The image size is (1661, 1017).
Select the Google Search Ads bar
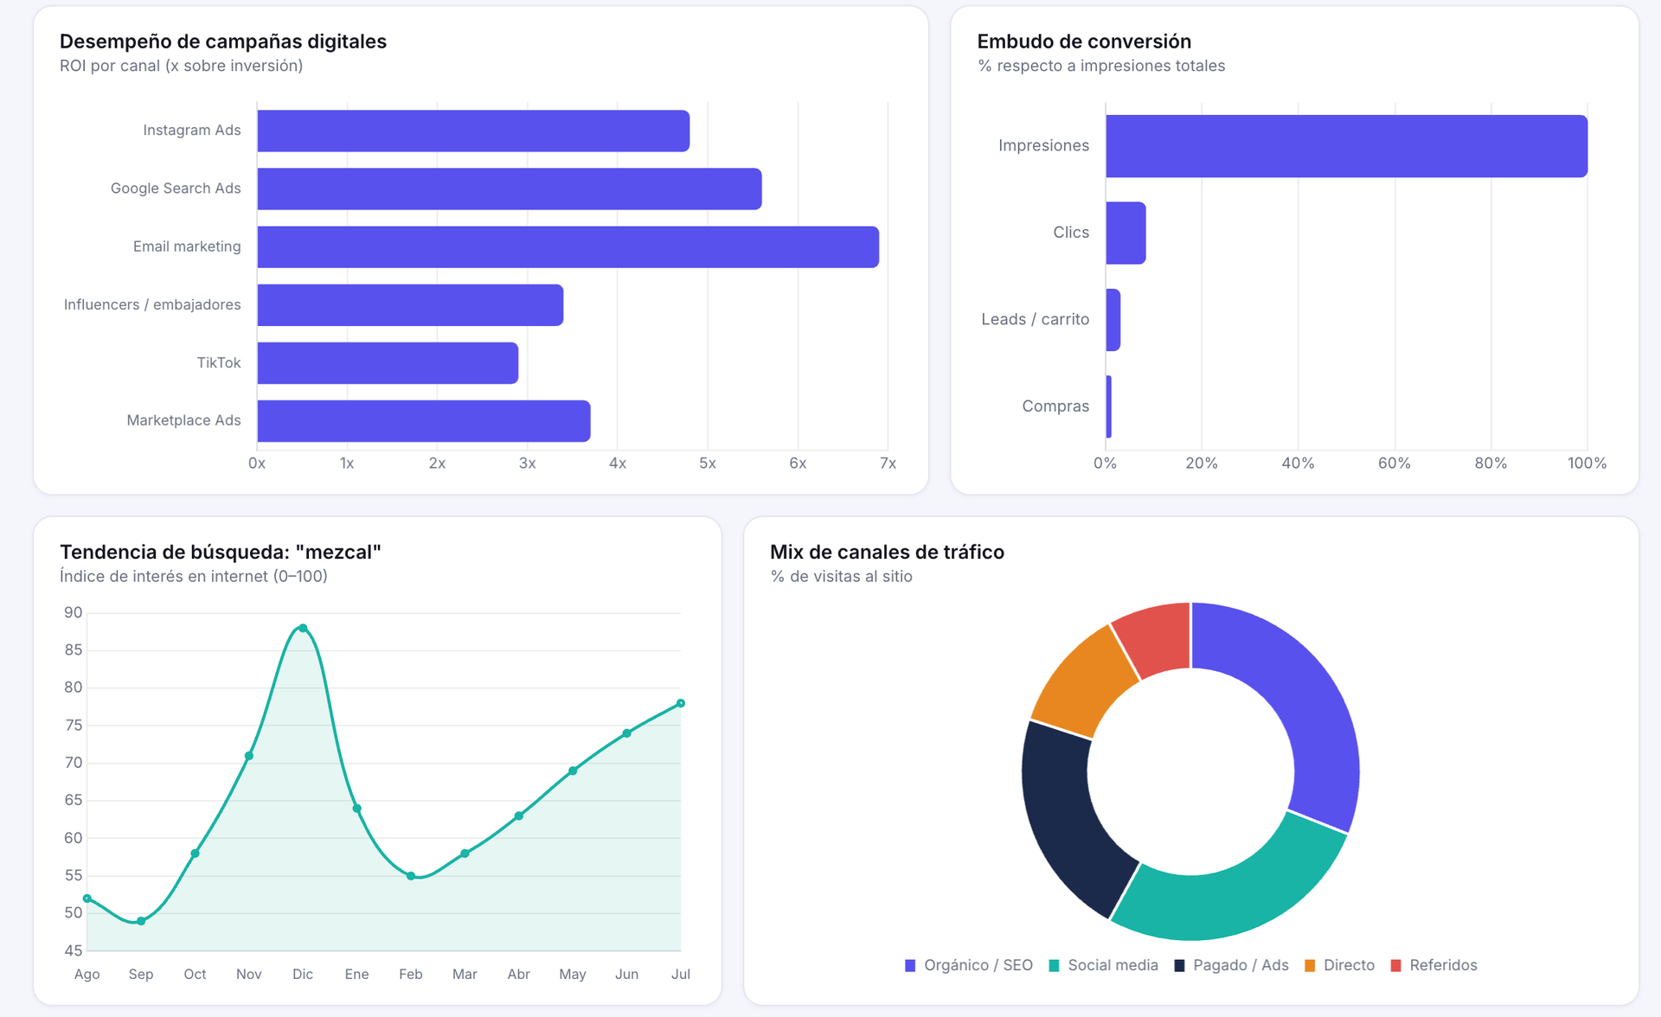(x=510, y=189)
